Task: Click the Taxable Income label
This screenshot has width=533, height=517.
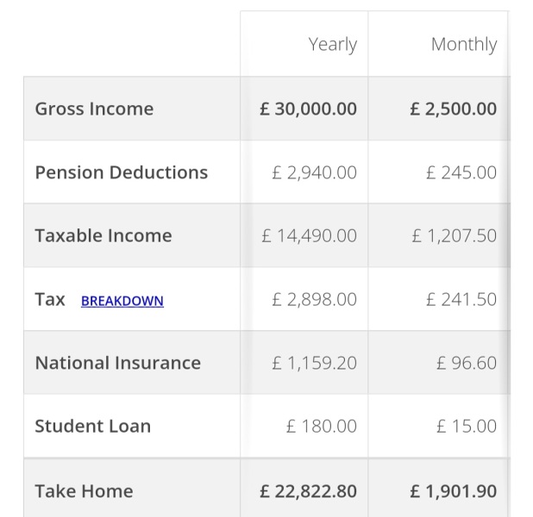Action: point(103,236)
